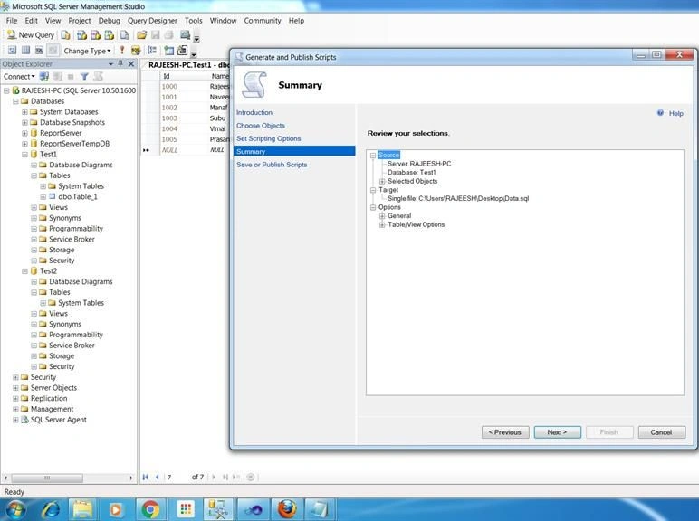The image size is (699, 521).
Task: Collapse the Test1 database node
Action: [25, 155]
